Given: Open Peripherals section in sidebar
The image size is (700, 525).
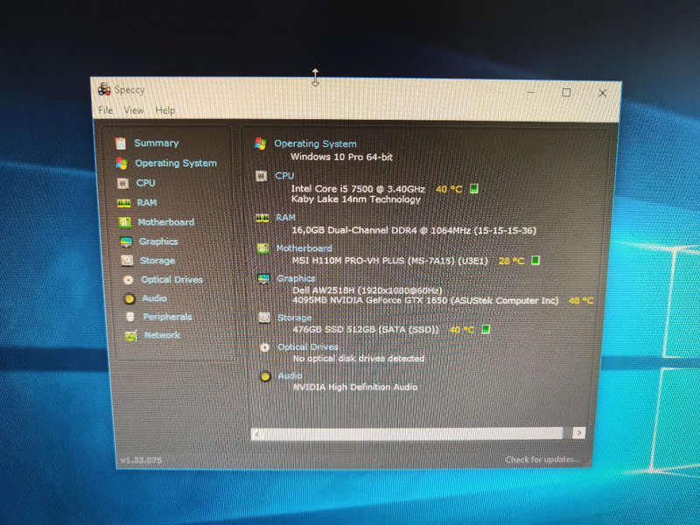Looking at the screenshot, I should [x=167, y=317].
